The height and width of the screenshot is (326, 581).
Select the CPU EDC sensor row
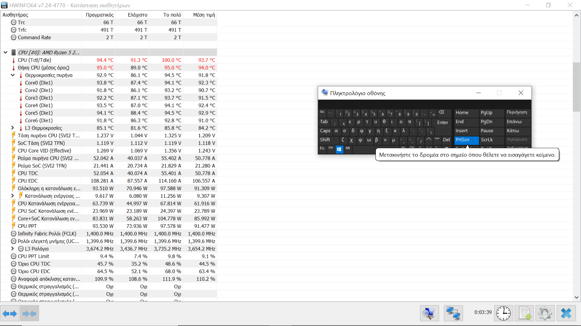109,181
